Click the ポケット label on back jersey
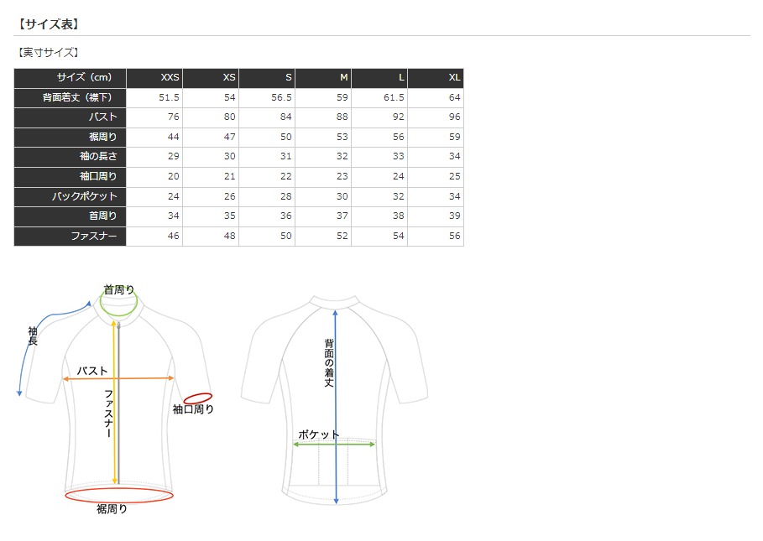763x541 pixels. (x=319, y=434)
